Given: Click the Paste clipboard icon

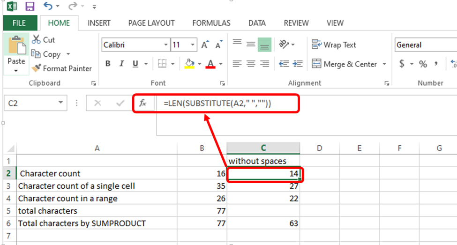Looking at the screenshot, I should coord(16,45).
